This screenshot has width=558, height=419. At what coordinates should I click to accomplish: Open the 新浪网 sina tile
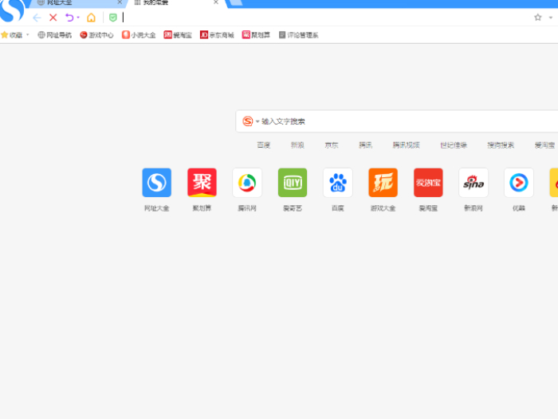click(474, 183)
